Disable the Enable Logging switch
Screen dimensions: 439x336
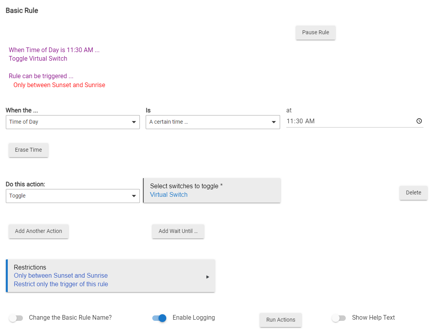pyautogui.click(x=159, y=318)
